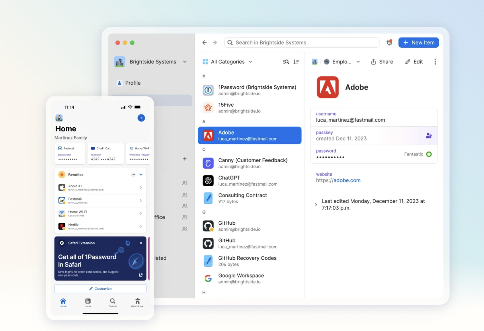
Task: Click the Search in Brightside Systems field
Action: point(302,43)
